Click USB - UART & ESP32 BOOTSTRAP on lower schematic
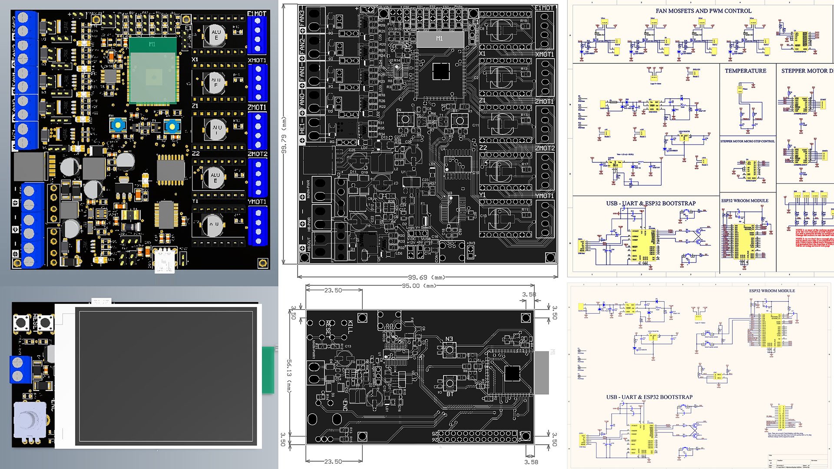This screenshot has width=834, height=469. point(649,397)
